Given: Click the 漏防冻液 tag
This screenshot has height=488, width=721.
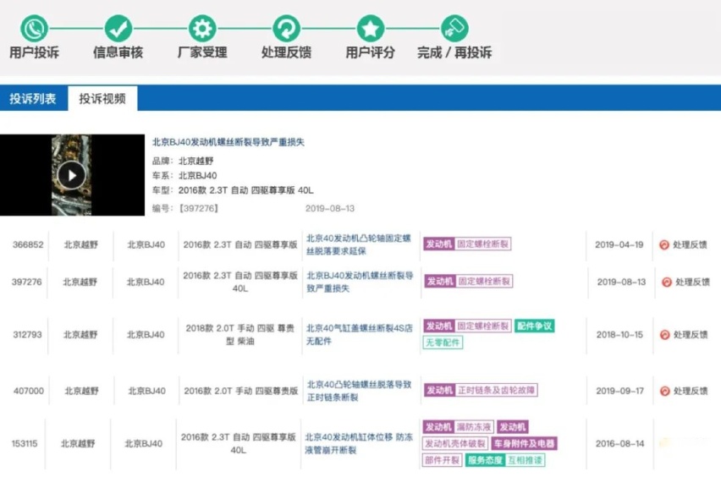Looking at the screenshot, I should click(474, 427).
